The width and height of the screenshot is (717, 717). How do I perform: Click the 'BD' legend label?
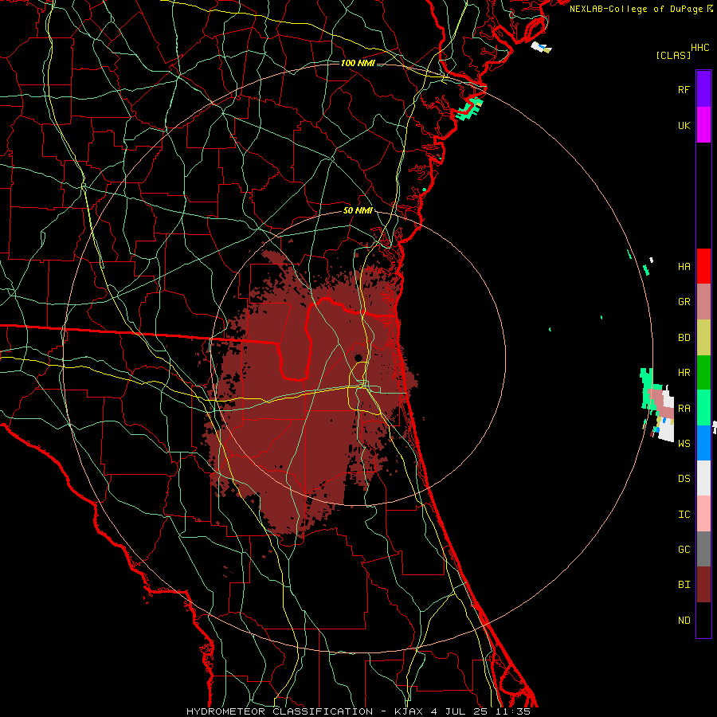tap(684, 338)
